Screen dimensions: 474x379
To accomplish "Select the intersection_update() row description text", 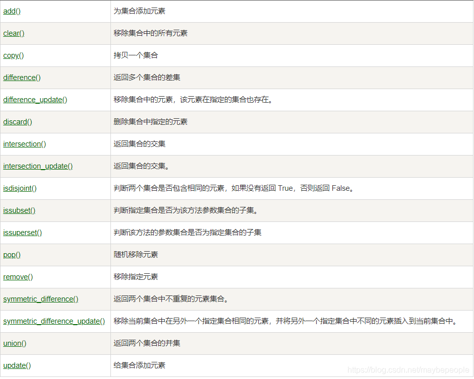I will coord(141,166).
